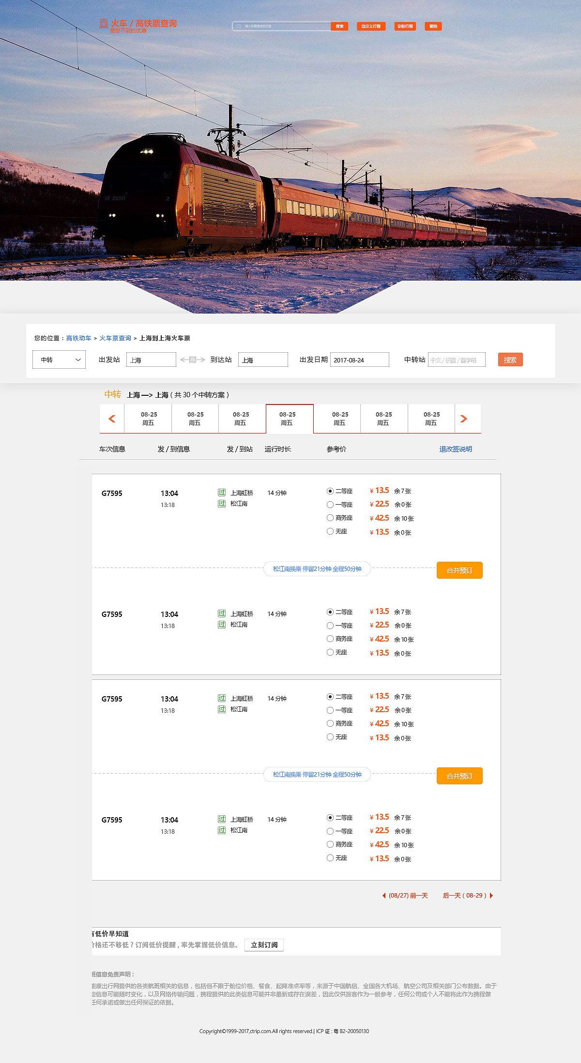The height and width of the screenshot is (1063, 581).
Task: Click first 合并预订 button
Action: tap(459, 570)
